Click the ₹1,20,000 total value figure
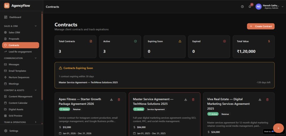The height and width of the screenshot is (136, 286). tap(246, 51)
